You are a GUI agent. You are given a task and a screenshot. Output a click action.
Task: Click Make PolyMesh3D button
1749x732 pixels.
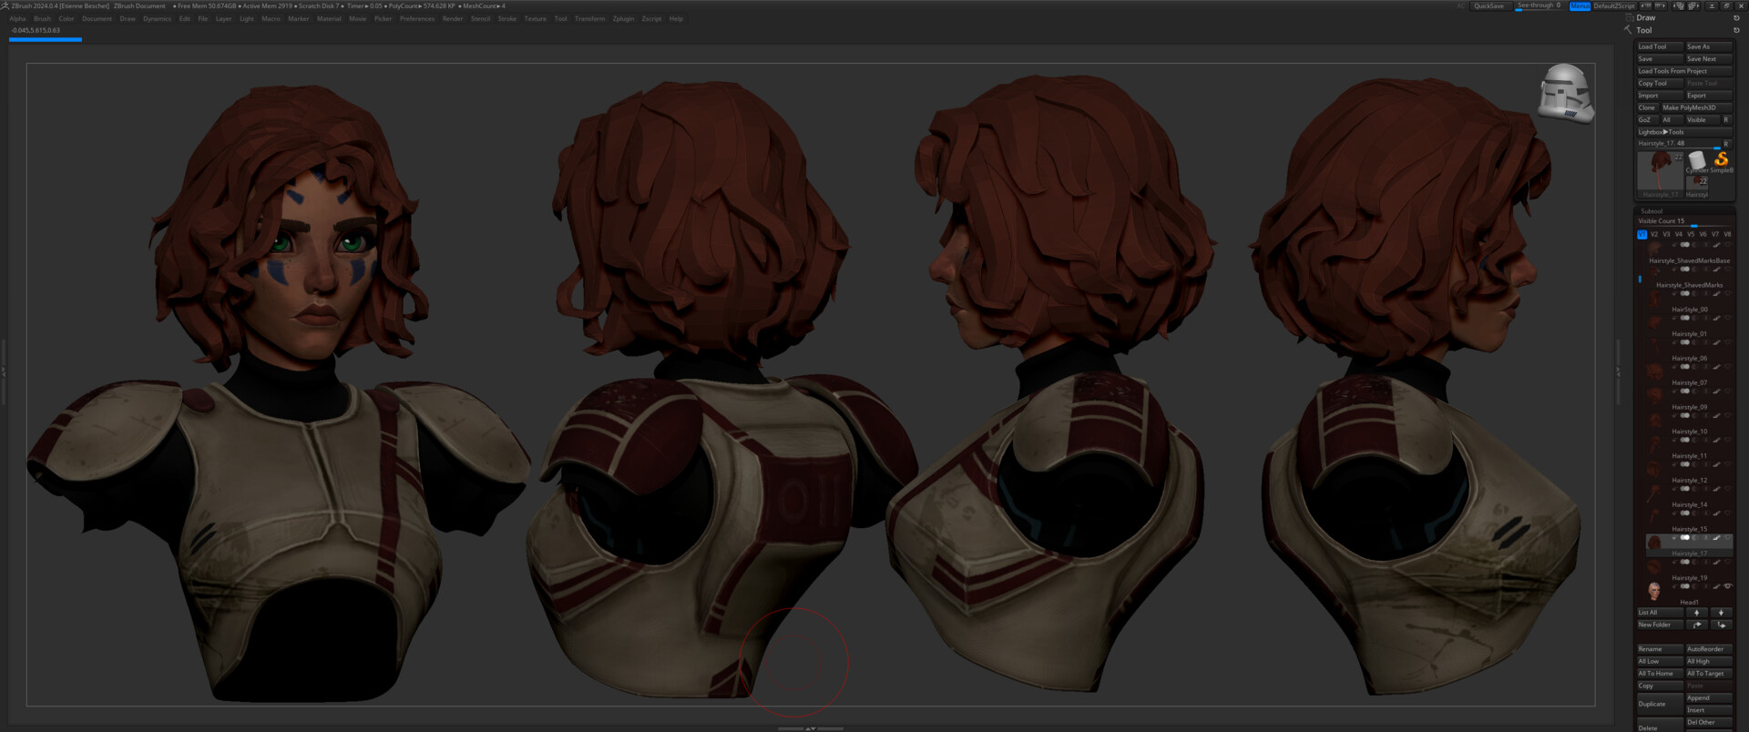pyautogui.click(x=1697, y=107)
